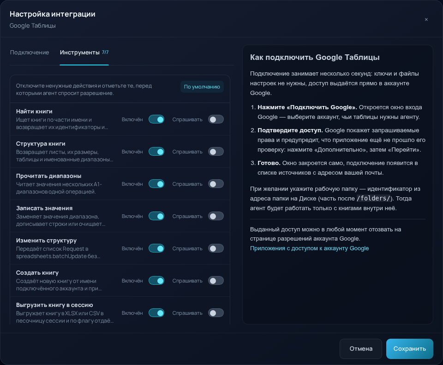The height and width of the screenshot is (365, 443).
Task: Enable Спрашивать for Найти книги
Action: coord(216,119)
